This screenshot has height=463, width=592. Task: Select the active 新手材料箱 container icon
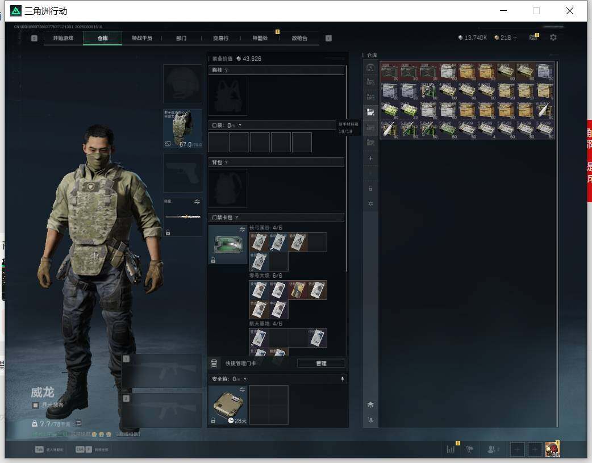[x=370, y=112]
